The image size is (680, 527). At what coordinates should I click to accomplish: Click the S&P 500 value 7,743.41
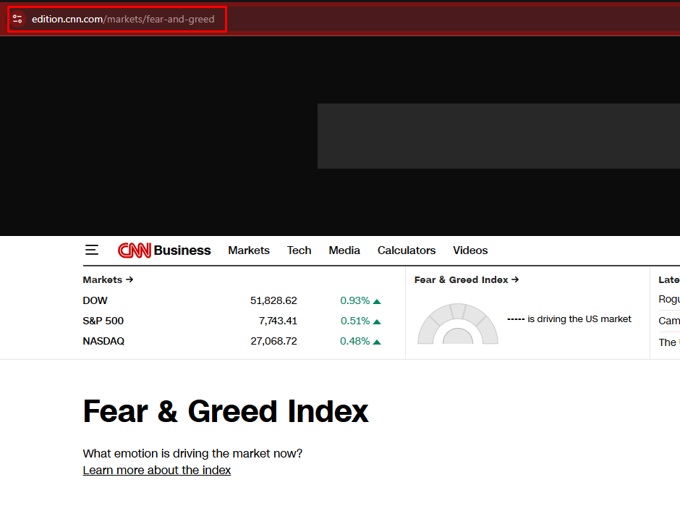click(278, 321)
